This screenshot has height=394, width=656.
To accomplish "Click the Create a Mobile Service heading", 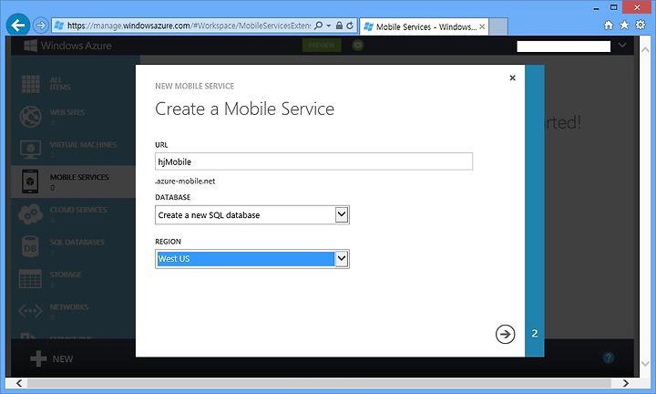I will pyautogui.click(x=245, y=109).
